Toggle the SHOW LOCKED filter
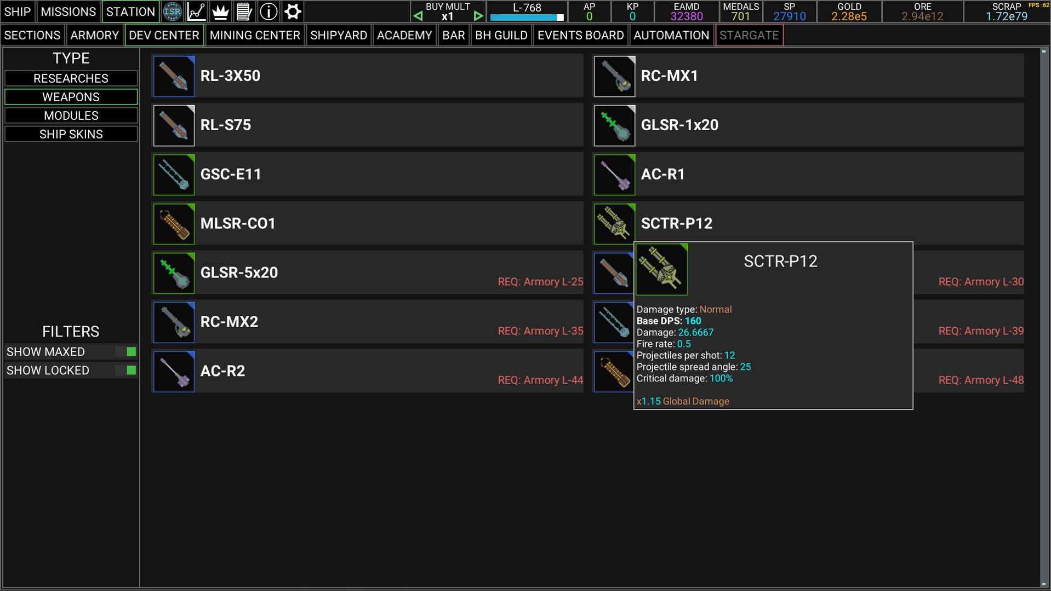 131,370
